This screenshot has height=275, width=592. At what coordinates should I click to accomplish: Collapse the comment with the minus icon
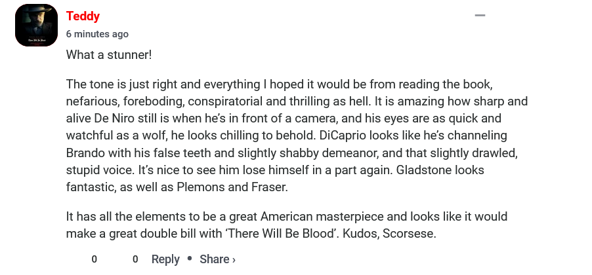[x=480, y=16]
